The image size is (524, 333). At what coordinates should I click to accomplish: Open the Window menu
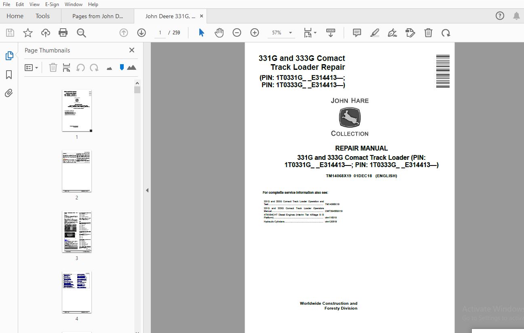coord(74,4)
